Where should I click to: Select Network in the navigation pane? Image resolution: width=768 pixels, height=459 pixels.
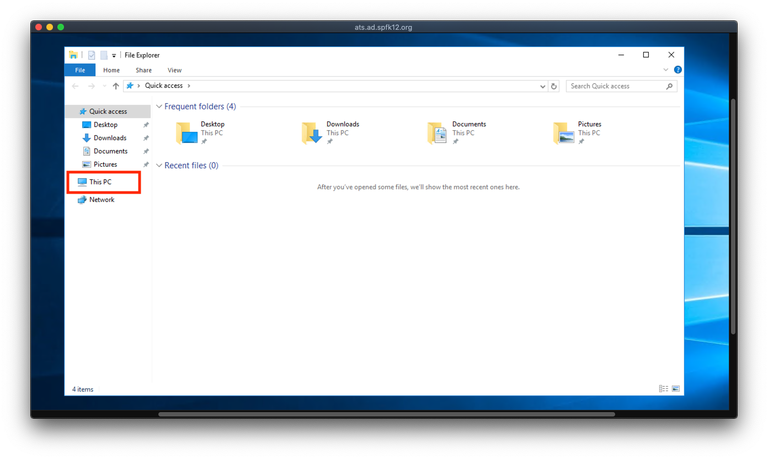pyautogui.click(x=102, y=200)
